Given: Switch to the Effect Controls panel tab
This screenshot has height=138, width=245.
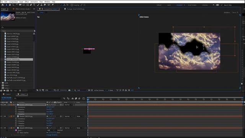Looking at the screenshot, I should [23, 9].
